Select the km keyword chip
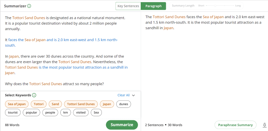268x131 pixels. (66, 113)
